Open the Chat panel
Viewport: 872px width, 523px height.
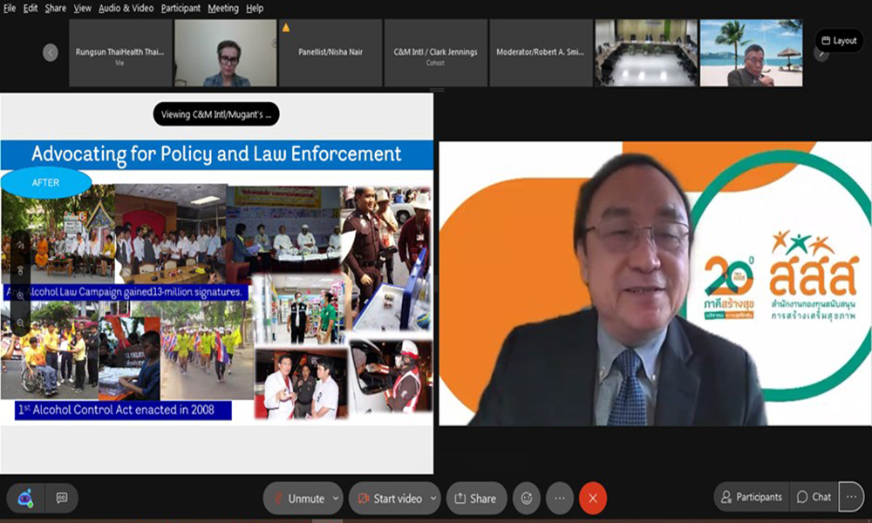click(x=814, y=497)
